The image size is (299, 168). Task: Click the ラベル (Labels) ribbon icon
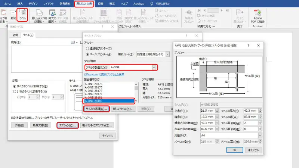point(23,15)
